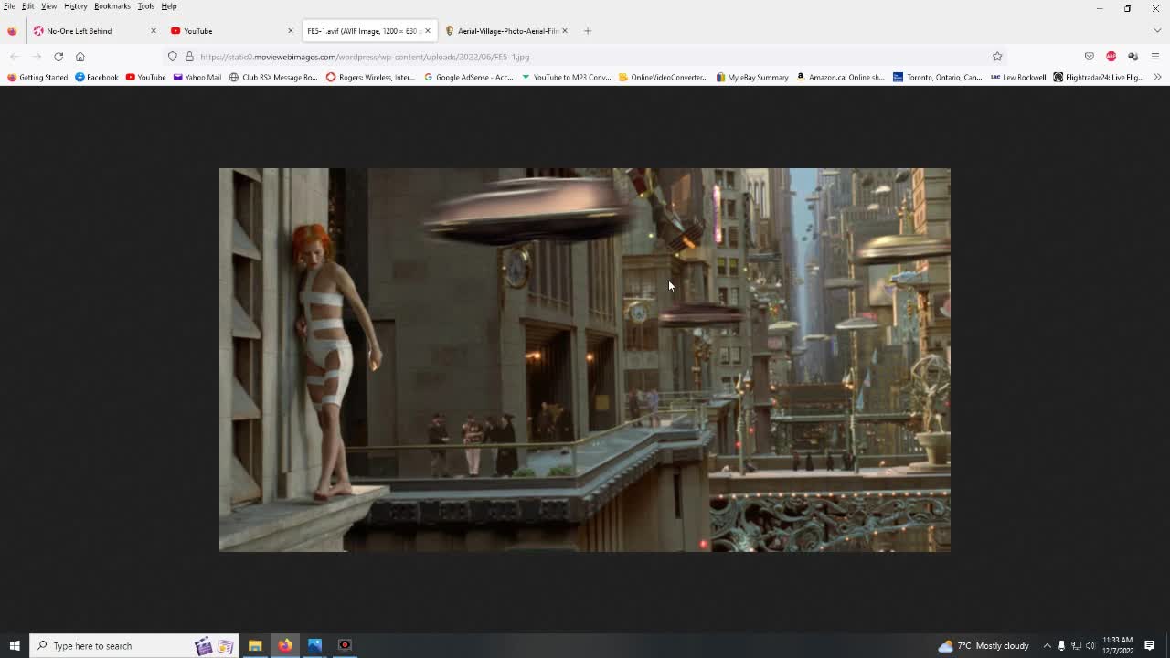Open network tray icon
The width and height of the screenshot is (1170, 658).
[1076, 645]
